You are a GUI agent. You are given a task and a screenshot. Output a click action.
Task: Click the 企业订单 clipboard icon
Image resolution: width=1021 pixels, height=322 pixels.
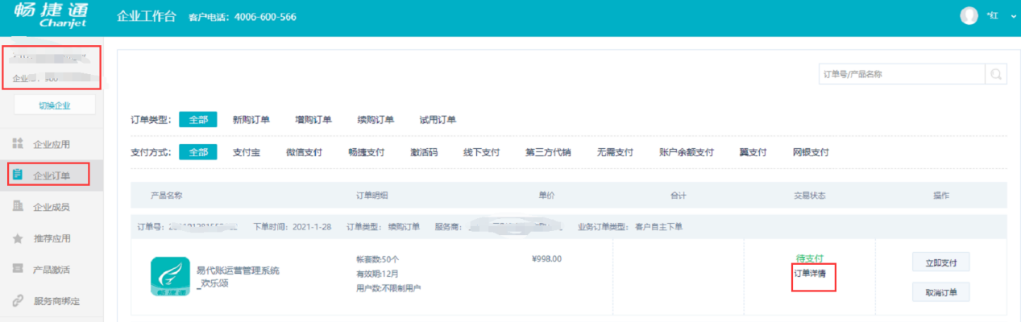[18, 175]
